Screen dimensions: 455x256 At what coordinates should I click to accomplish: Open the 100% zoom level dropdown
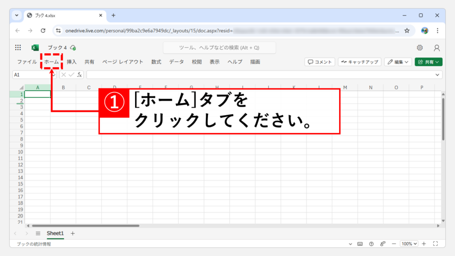409,244
